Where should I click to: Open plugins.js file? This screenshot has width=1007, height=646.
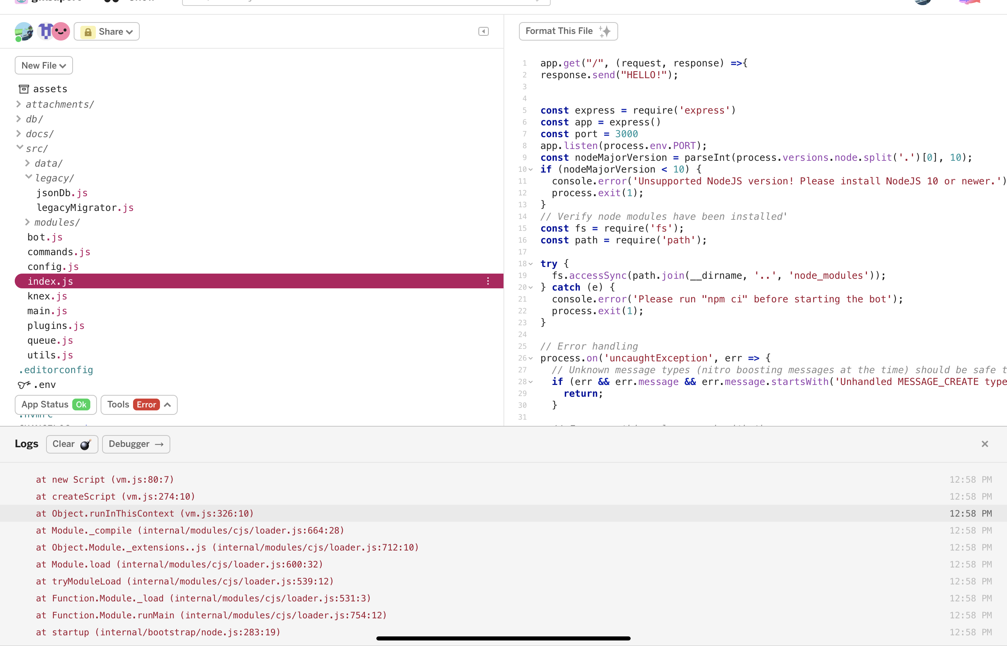56,326
